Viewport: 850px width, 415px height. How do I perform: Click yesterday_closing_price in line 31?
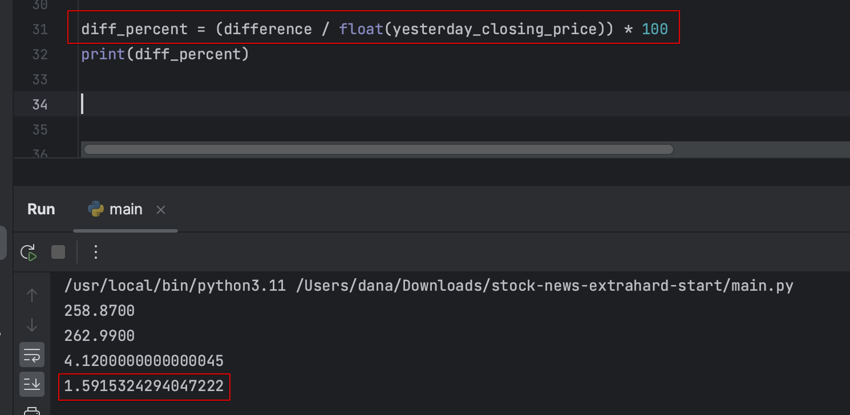tap(495, 29)
